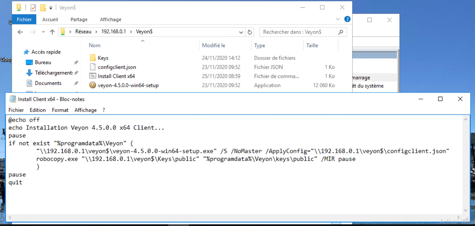Click the 'echo Installation Veyon 4.5.0.0' line
Image resolution: width=475 pixels, height=226 pixels.
pos(86,128)
